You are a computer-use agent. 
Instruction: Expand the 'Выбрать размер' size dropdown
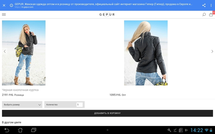coord(22,105)
